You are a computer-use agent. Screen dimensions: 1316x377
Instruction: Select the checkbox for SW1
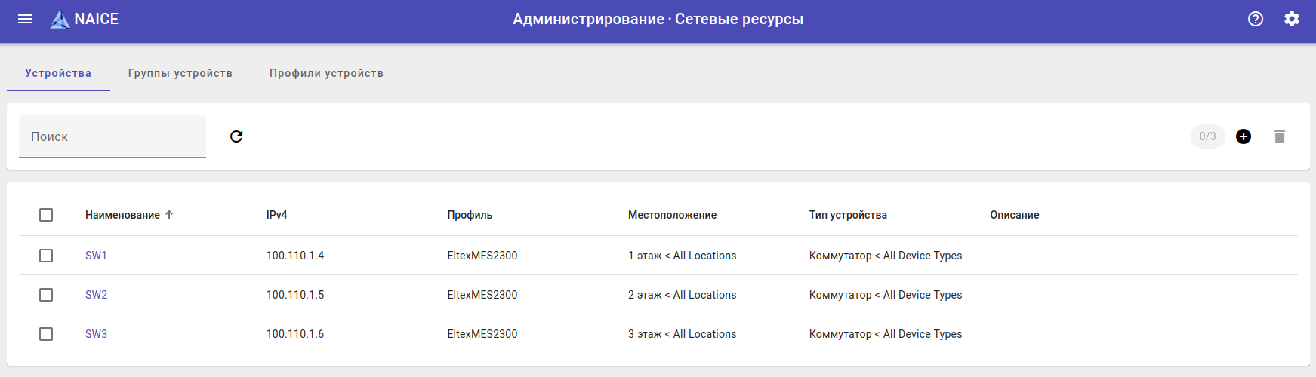point(46,256)
